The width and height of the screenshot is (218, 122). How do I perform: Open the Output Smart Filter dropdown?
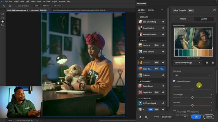174,117
